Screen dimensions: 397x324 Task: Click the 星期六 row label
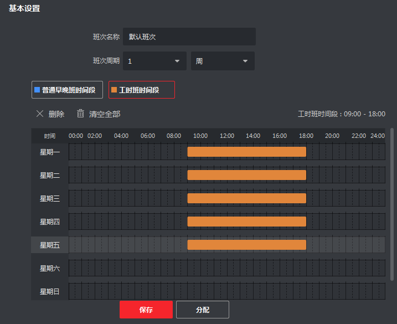50,268
